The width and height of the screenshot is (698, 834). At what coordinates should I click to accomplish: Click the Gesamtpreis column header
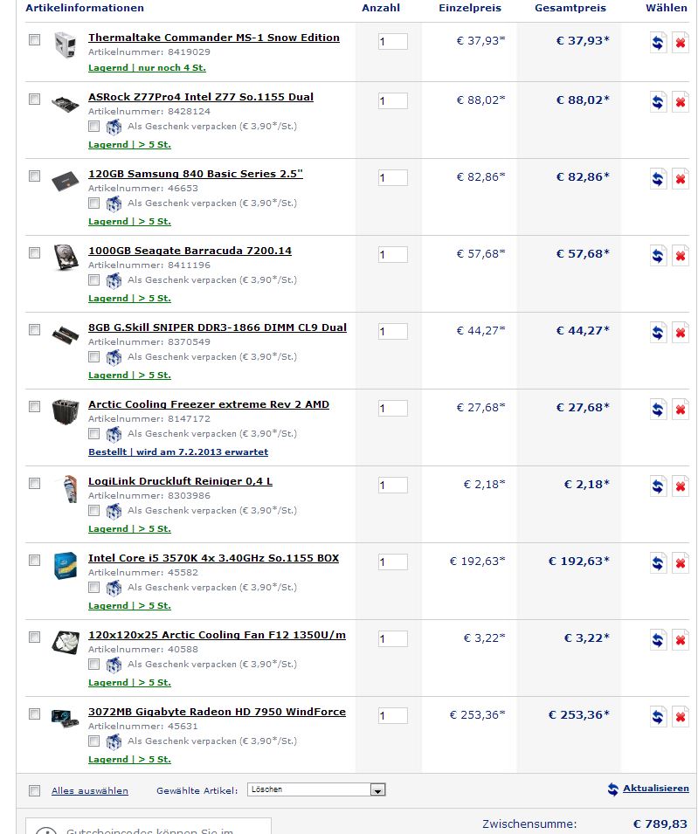coord(570,8)
